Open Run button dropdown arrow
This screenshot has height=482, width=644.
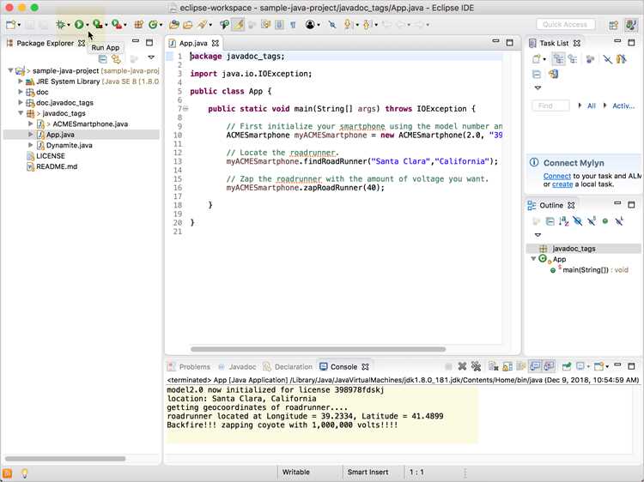87,25
